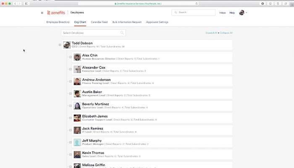Image resolution: width=294 pixels, height=168 pixels.
Task: Click the Collapse All link
Action: coord(226,33)
